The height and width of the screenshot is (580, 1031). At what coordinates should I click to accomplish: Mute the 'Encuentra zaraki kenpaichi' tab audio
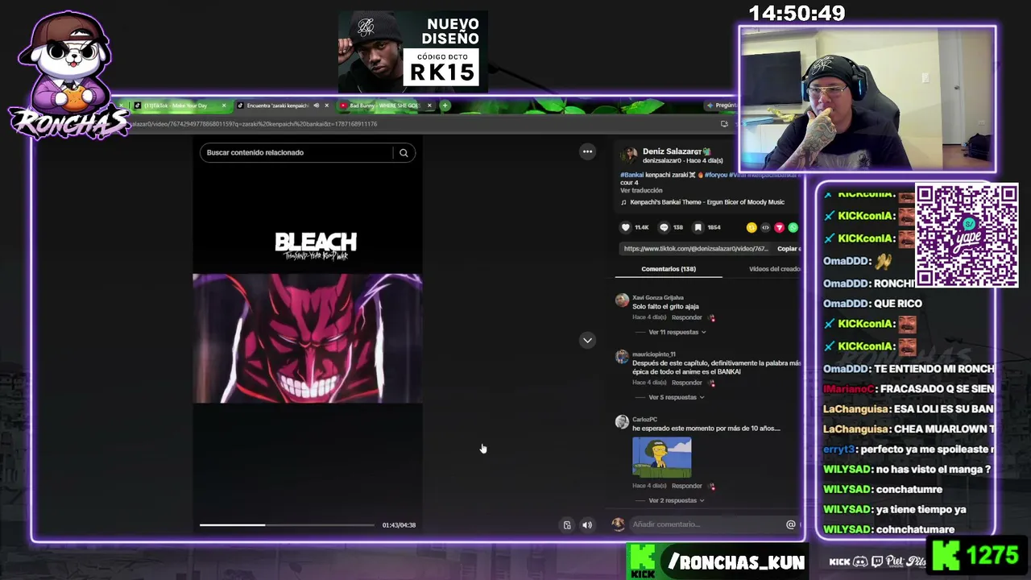pos(316,106)
